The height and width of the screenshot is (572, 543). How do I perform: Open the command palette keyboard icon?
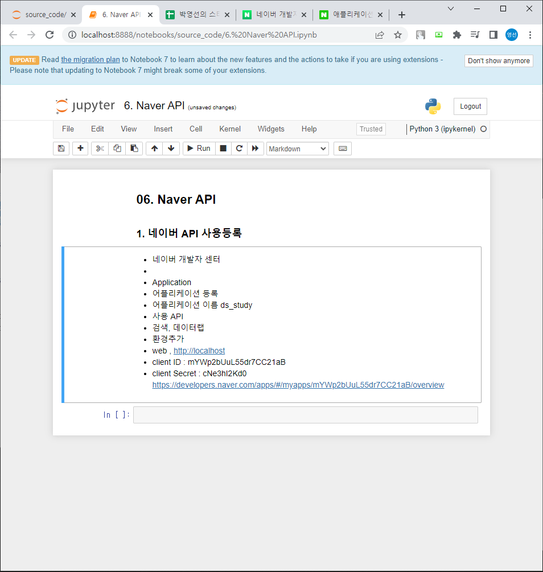click(x=343, y=149)
